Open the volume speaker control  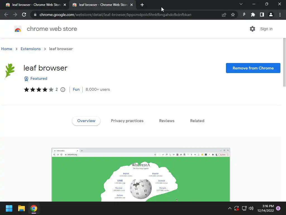[251, 208]
